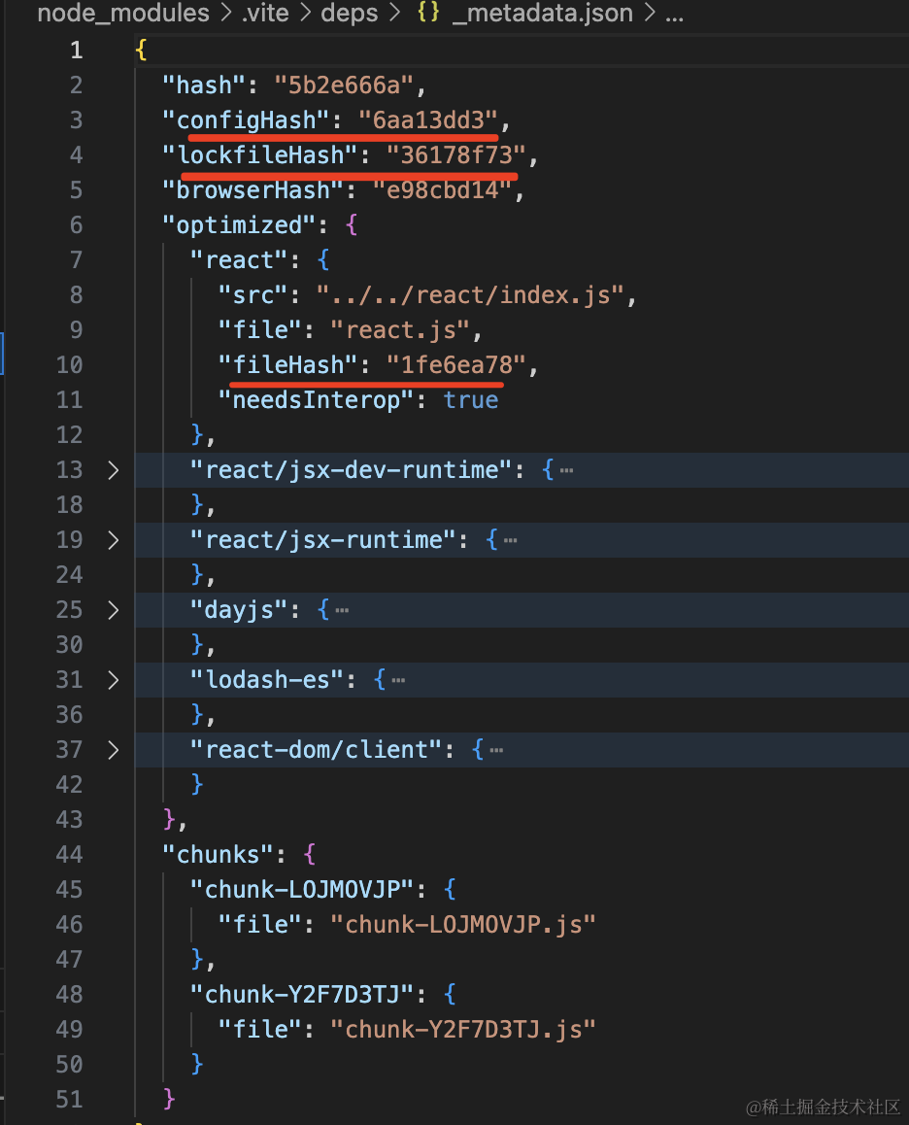Click the value "36178f73"

point(456,155)
